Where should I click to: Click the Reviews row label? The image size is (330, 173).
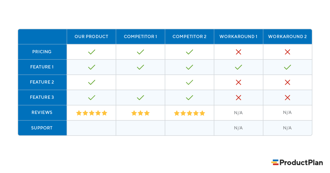click(42, 113)
